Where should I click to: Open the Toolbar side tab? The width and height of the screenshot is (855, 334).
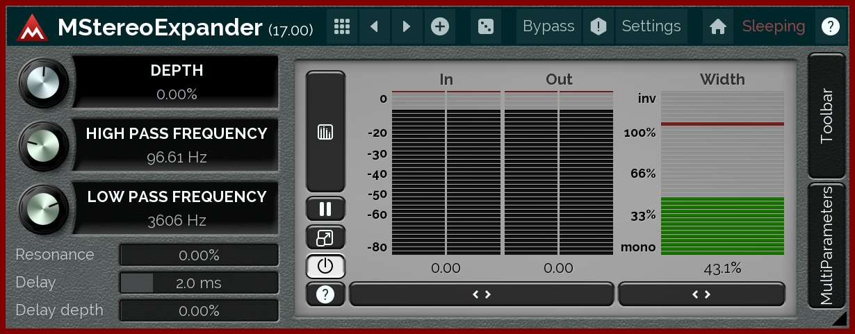826,115
